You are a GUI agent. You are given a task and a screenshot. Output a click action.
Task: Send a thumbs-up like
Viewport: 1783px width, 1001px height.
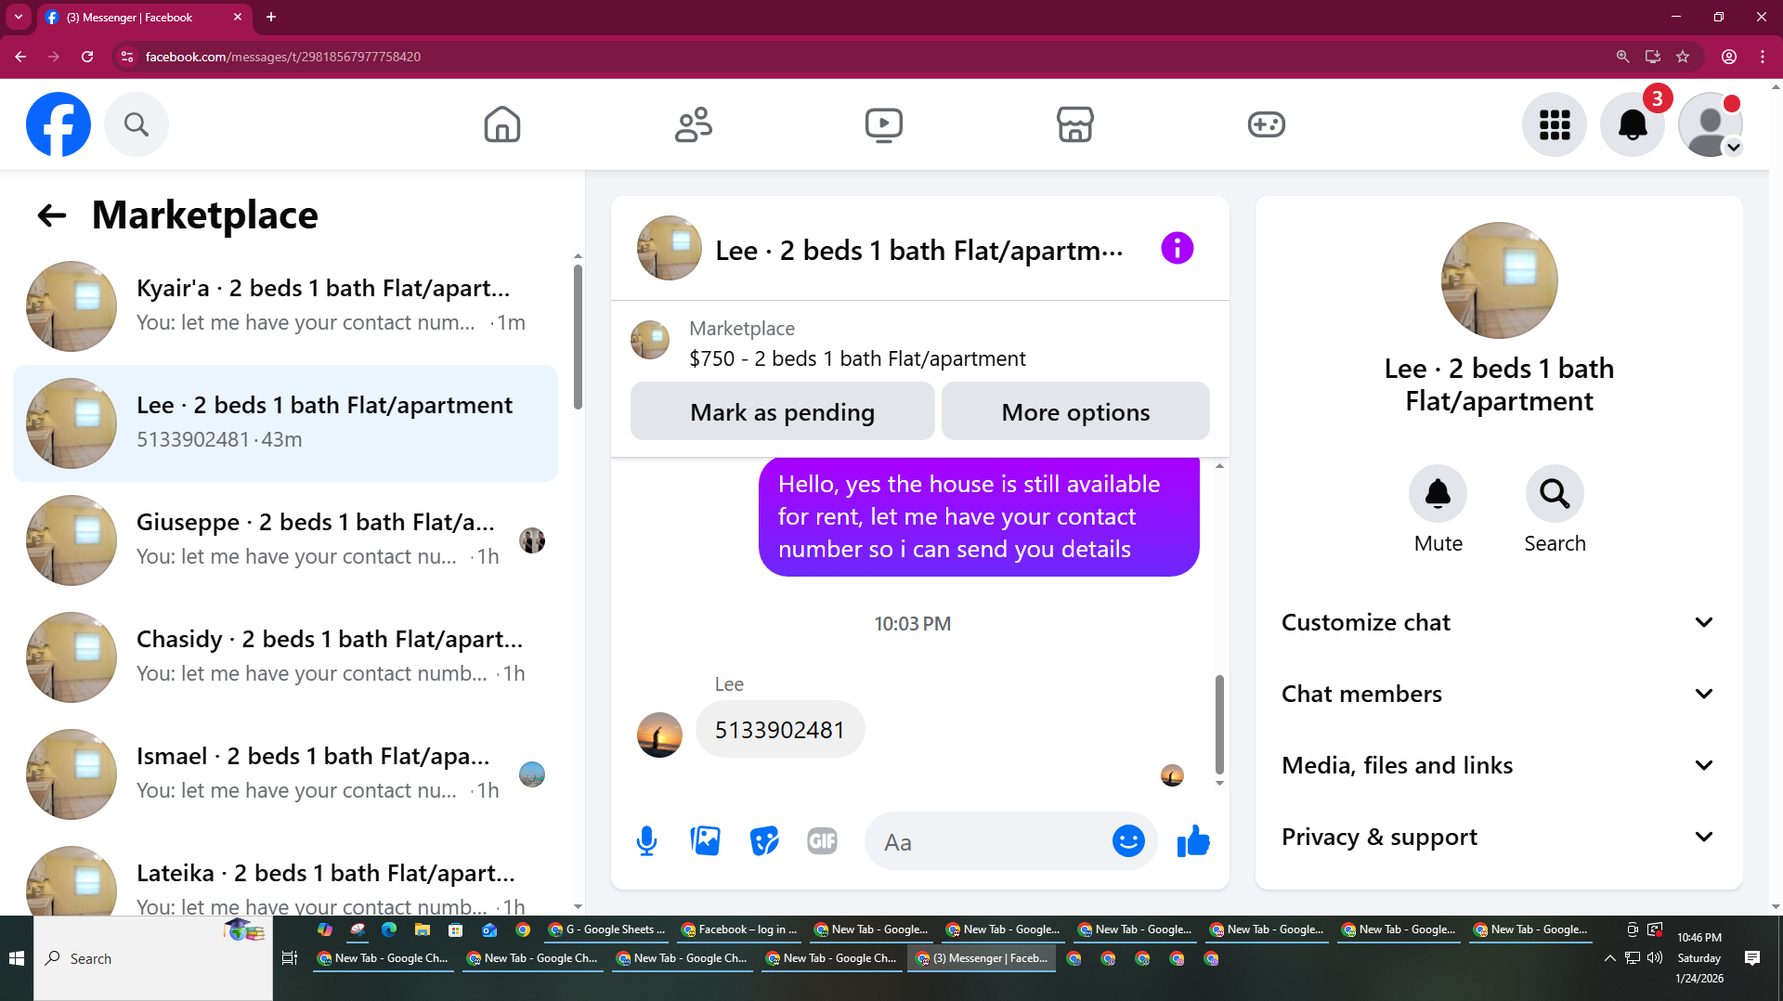tap(1193, 841)
